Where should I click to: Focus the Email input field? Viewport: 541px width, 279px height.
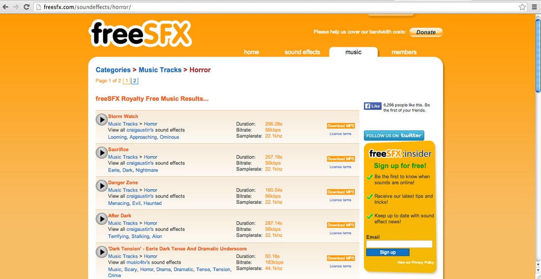point(399,244)
